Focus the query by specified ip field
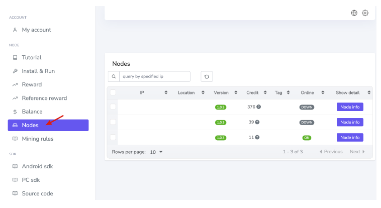The image size is (381, 208). coord(155,76)
